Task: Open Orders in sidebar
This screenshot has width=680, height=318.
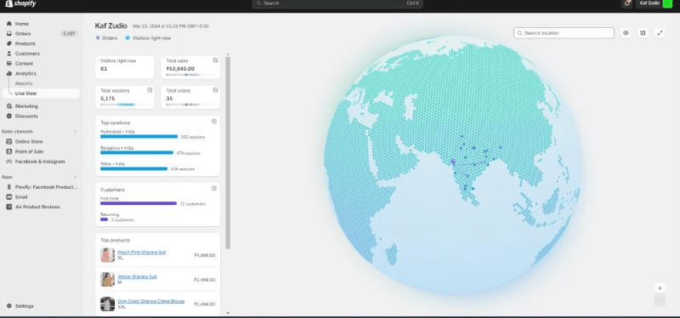Action: tap(23, 34)
